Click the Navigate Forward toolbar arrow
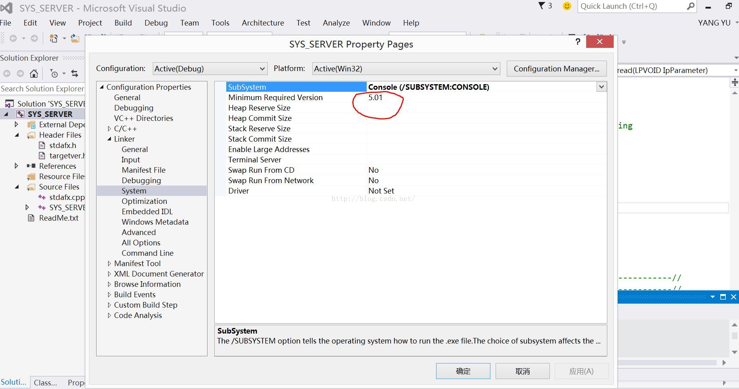The height and width of the screenshot is (389, 739). coord(34,38)
